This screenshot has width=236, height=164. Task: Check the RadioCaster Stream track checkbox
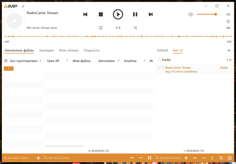pos(159,67)
